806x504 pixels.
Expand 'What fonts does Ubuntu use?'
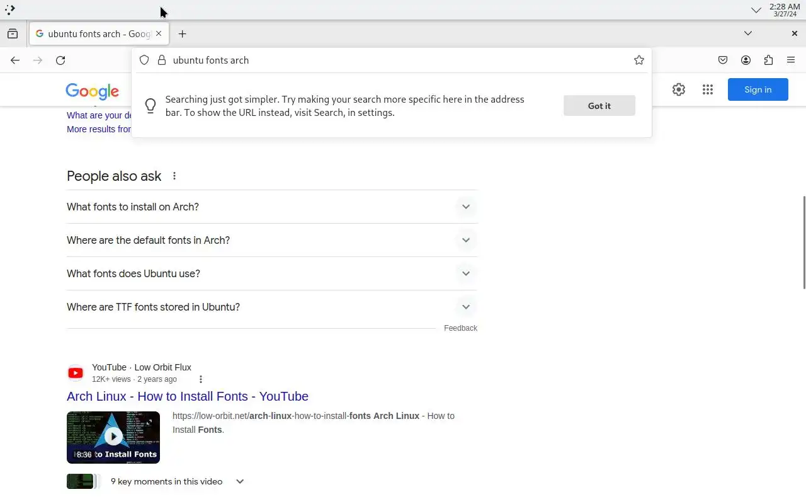(272, 273)
